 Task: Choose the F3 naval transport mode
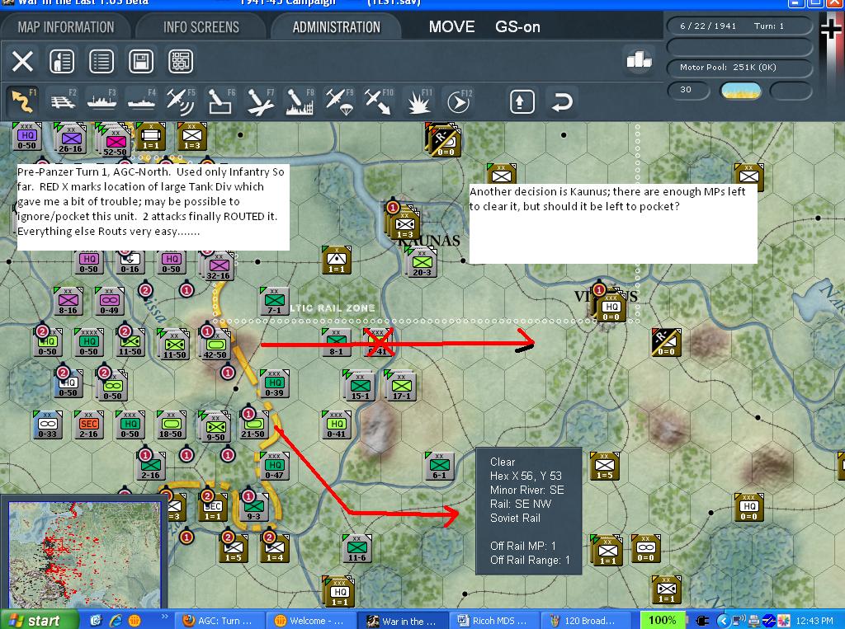point(102,101)
